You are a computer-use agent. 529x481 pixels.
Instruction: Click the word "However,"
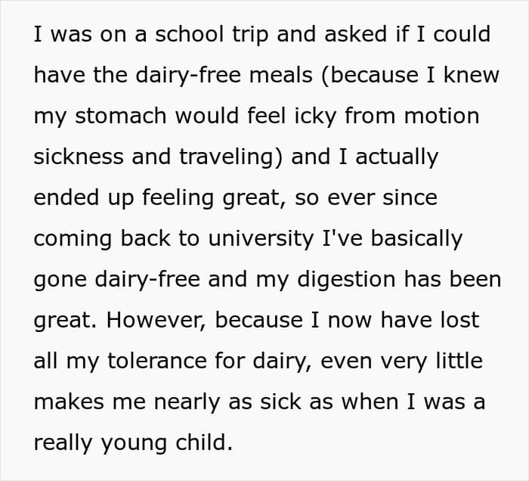click(156, 320)
